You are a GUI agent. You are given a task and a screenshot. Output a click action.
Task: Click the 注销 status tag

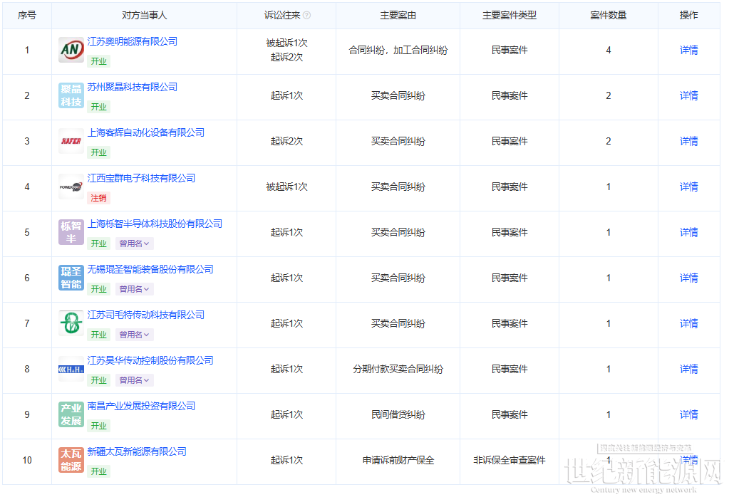pyautogui.click(x=98, y=198)
